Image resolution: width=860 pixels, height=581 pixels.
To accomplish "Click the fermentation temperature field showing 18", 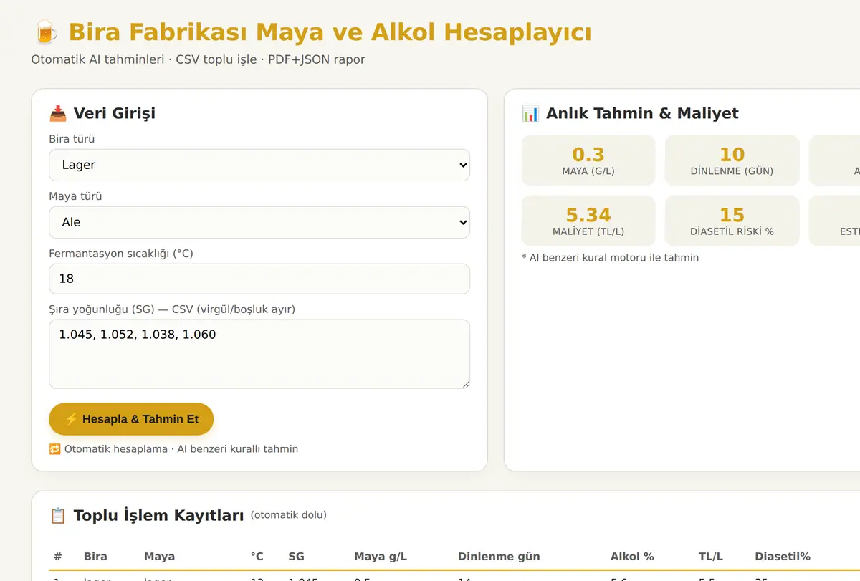I will pyautogui.click(x=259, y=279).
